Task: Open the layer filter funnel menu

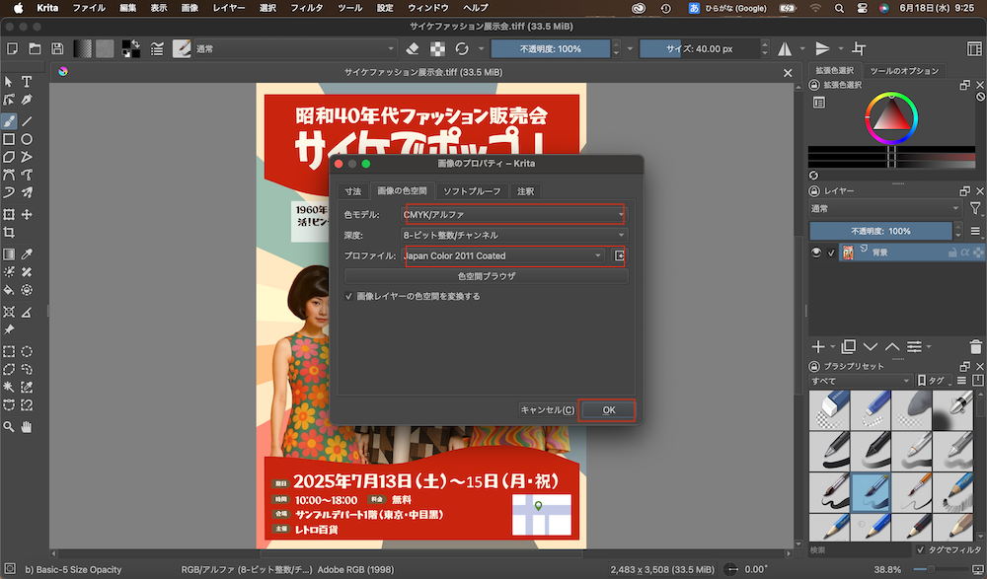Action: pos(975,208)
